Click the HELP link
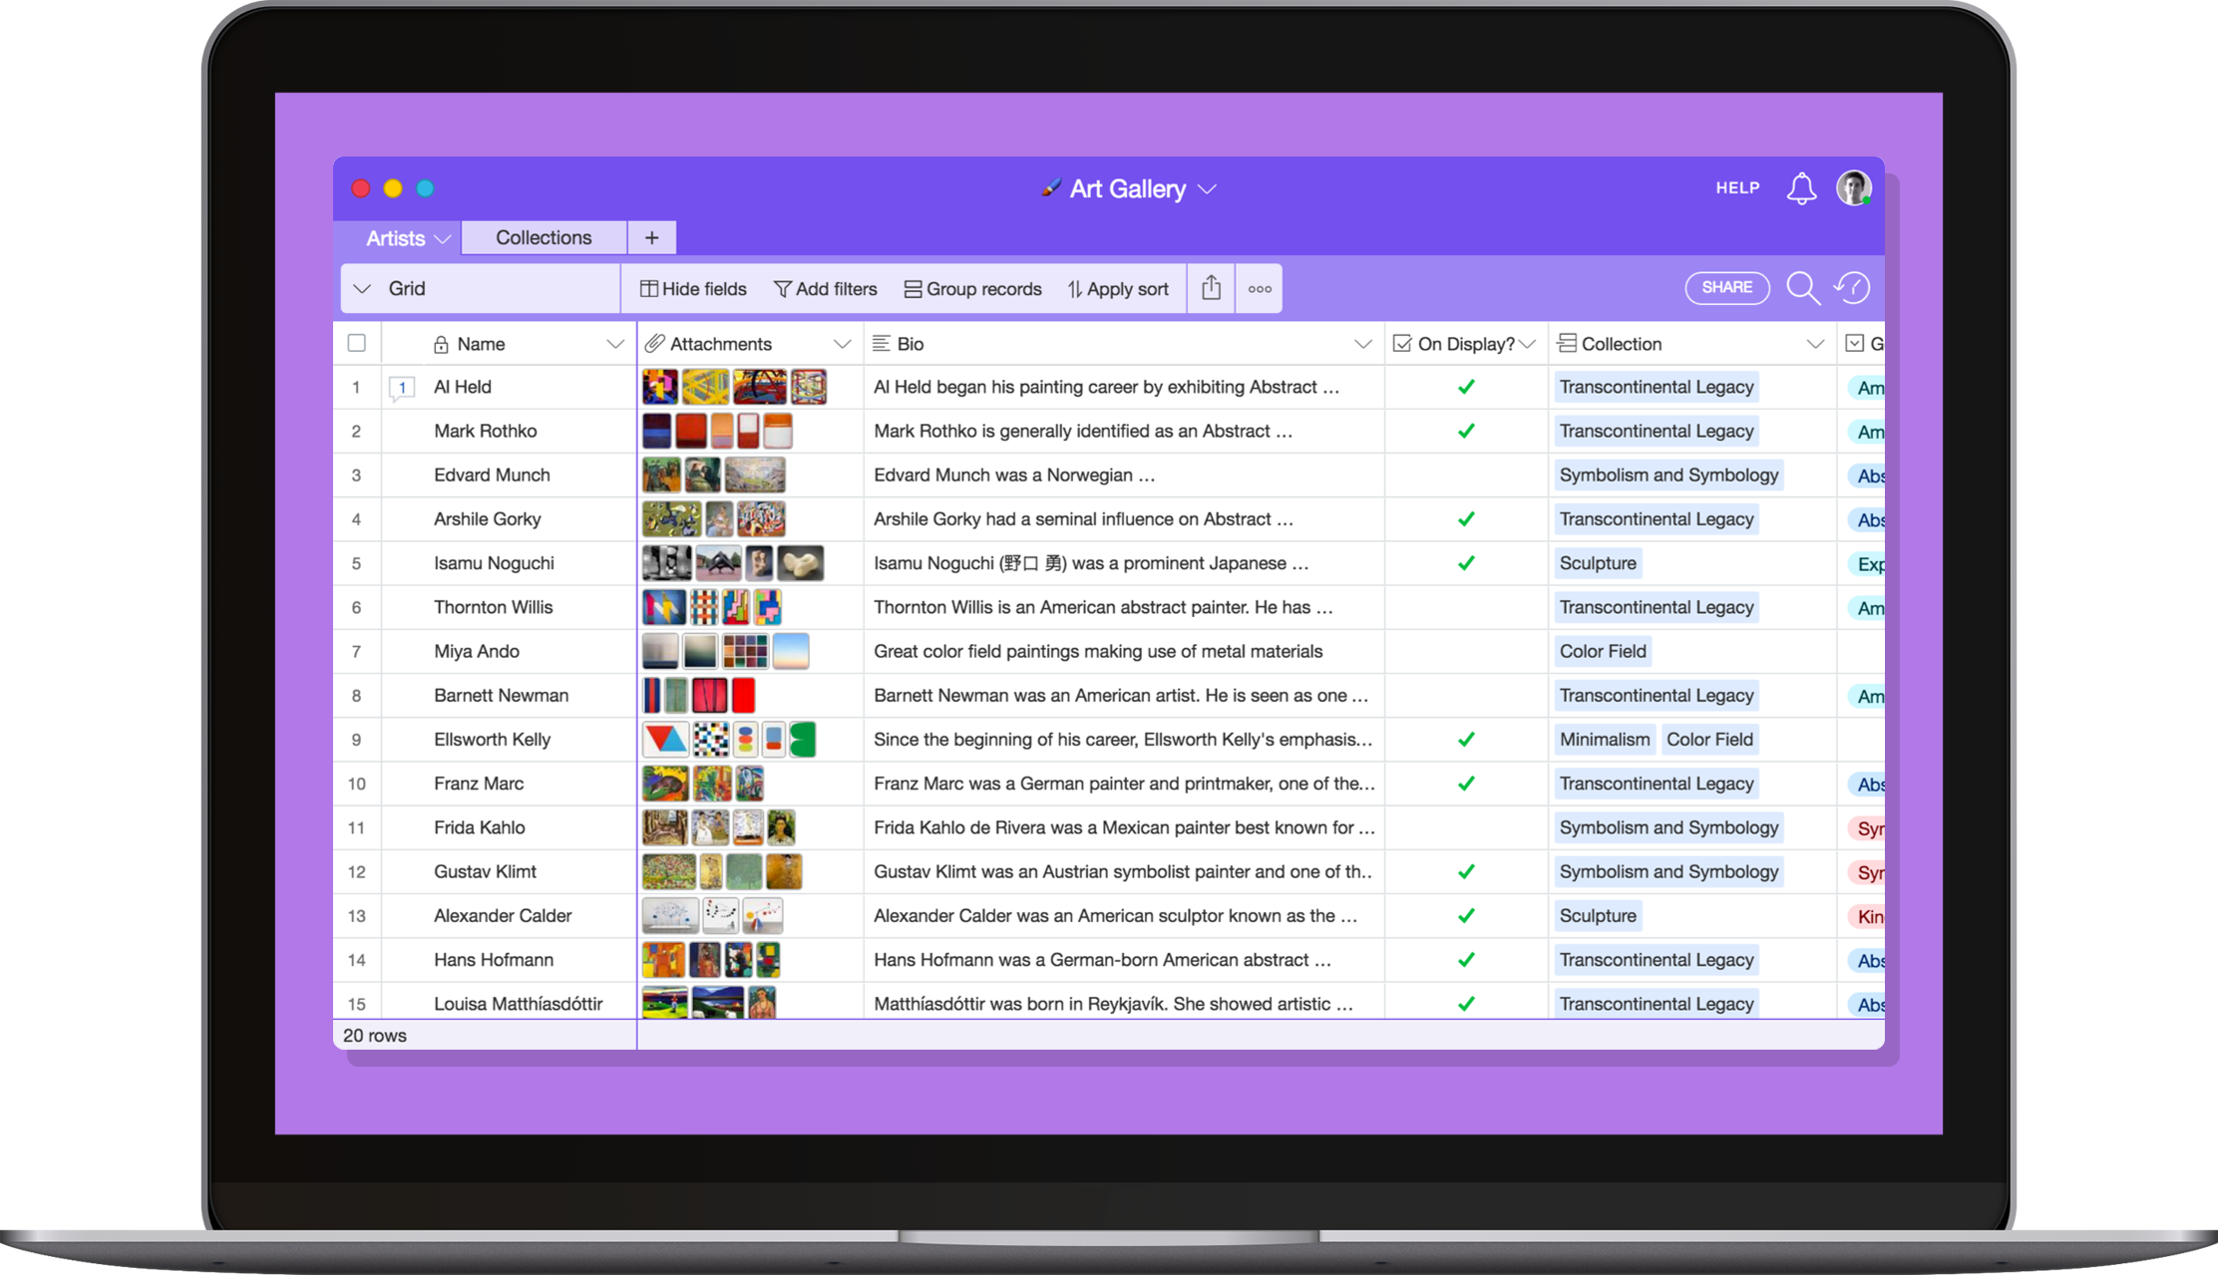2218x1275 pixels. 1737,187
